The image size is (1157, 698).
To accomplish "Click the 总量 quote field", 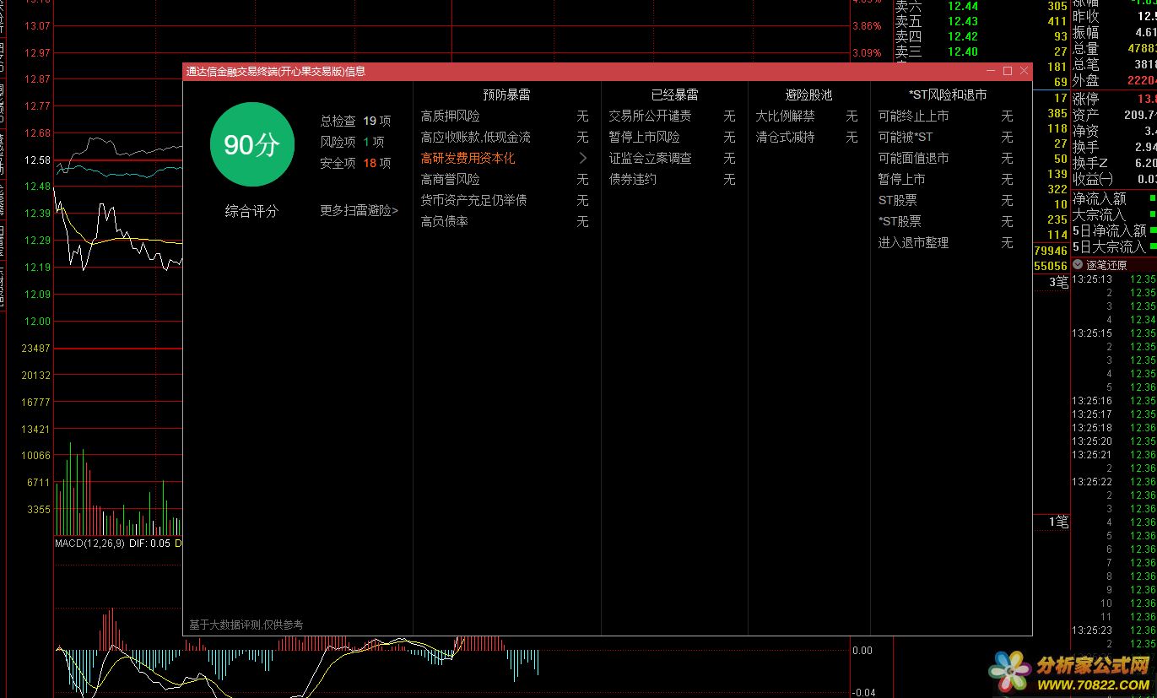I will 1114,48.
